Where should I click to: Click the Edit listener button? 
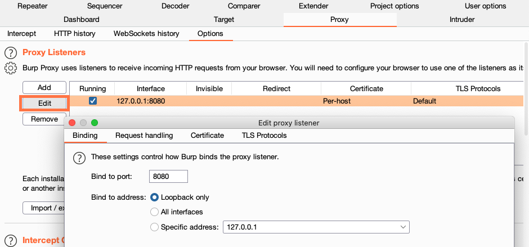(44, 104)
